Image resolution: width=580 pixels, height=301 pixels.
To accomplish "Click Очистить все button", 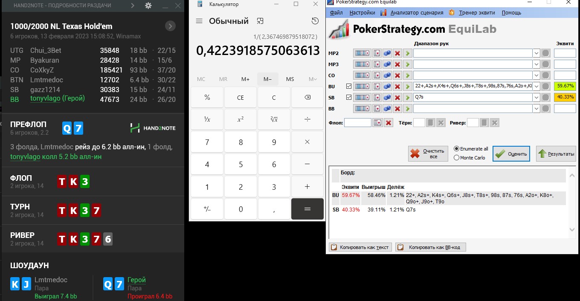I will (x=428, y=153).
